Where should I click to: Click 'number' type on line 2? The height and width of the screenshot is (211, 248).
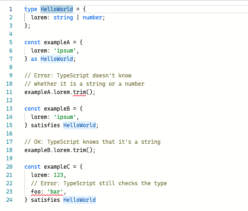click(92, 18)
